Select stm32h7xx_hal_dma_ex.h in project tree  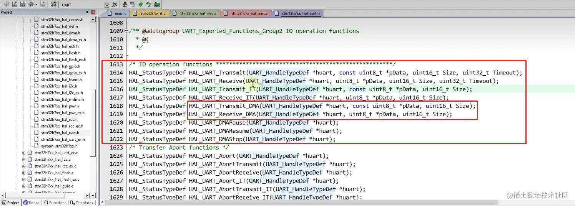tap(63, 40)
